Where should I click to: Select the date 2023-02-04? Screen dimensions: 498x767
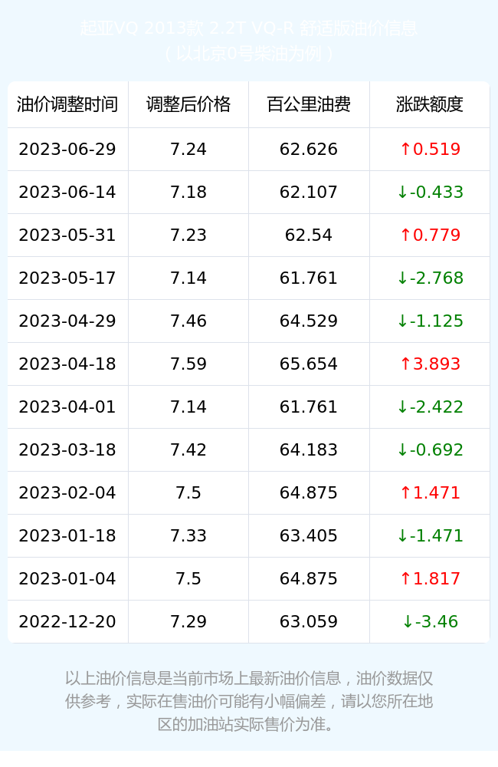pos(67,492)
